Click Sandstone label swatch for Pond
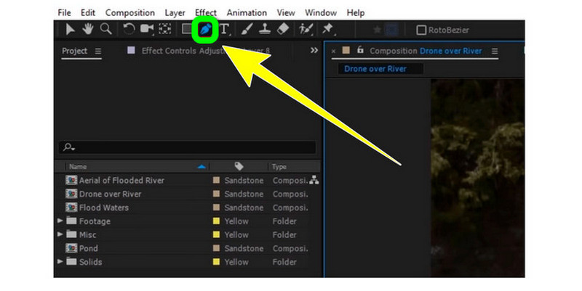Viewport: 582px width, 291px height. [x=216, y=248]
